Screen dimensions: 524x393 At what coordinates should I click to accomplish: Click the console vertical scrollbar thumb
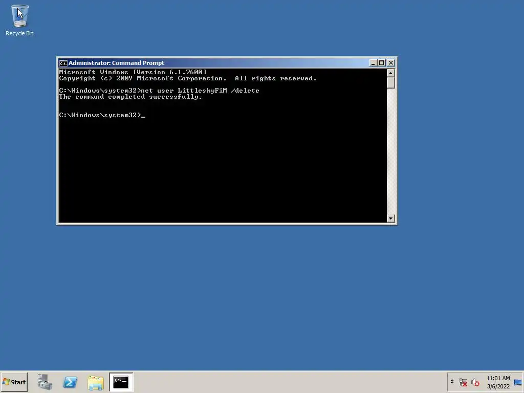[x=390, y=82]
